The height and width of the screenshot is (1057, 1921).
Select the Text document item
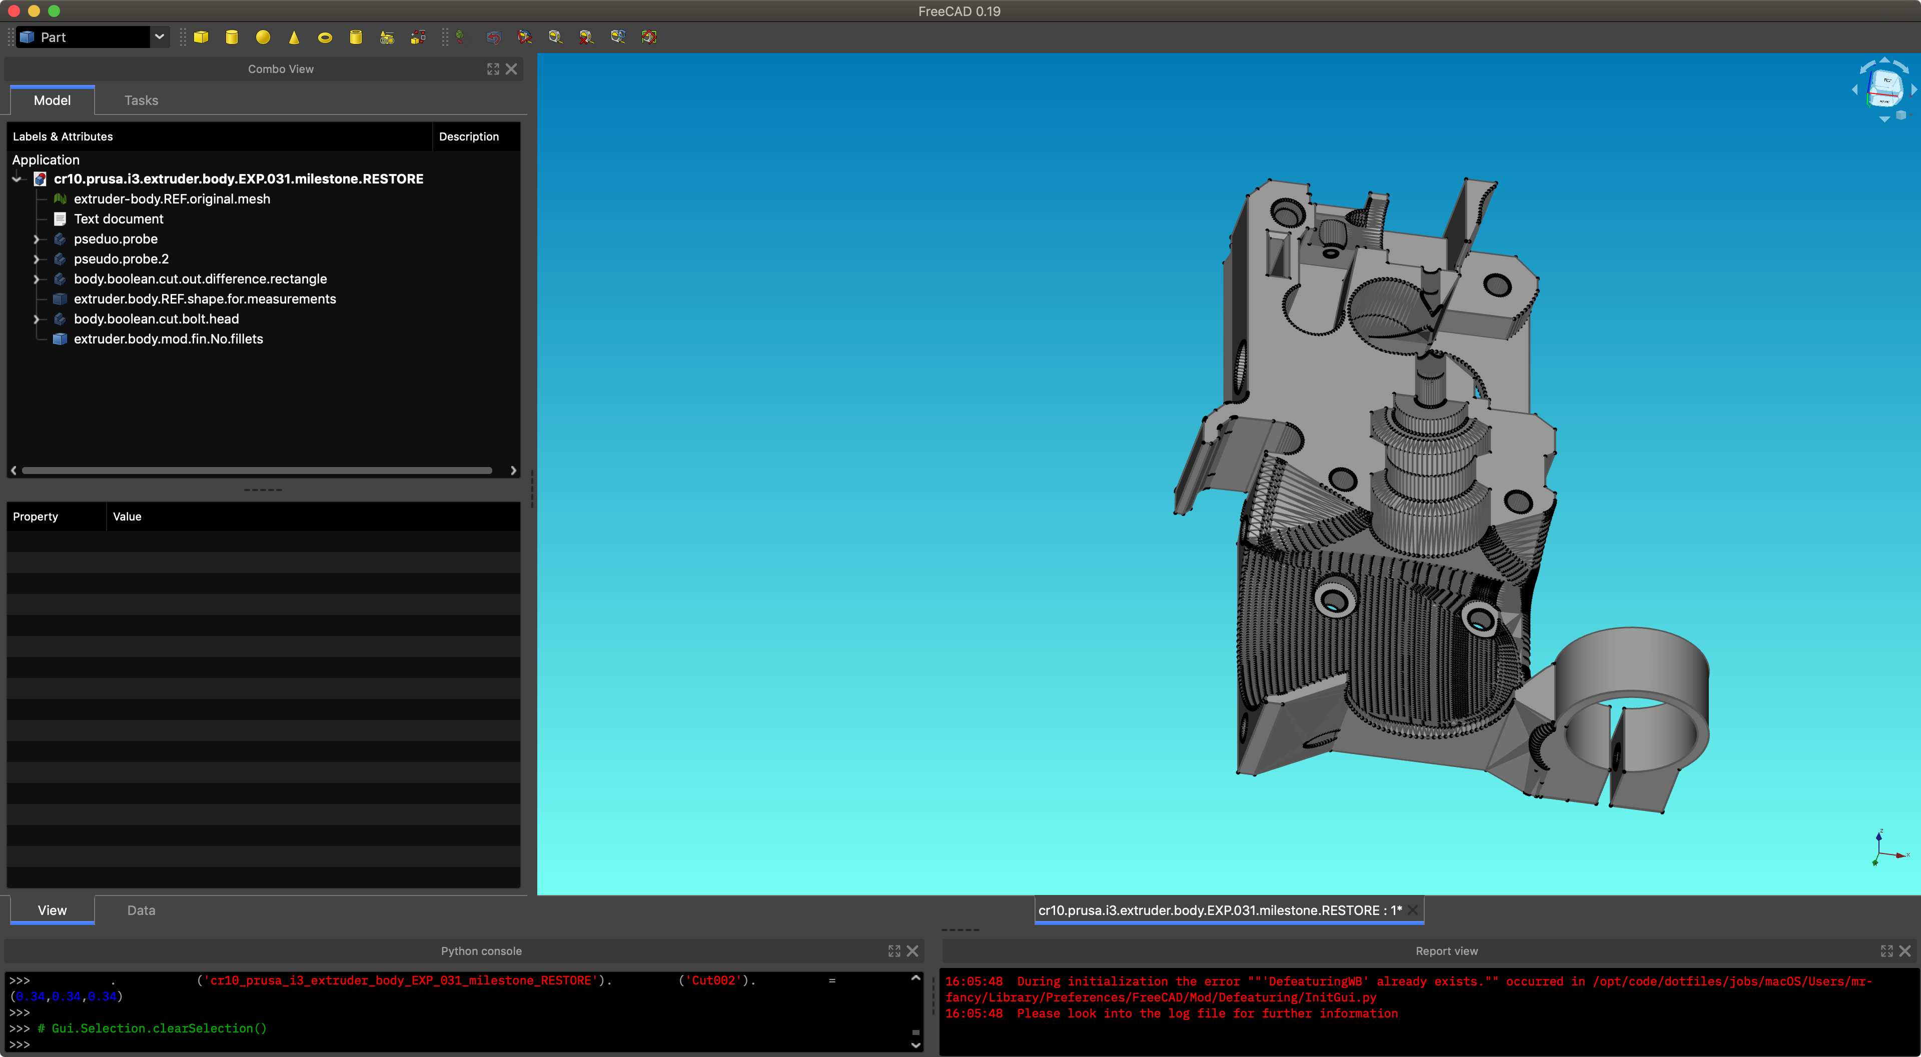pos(118,219)
